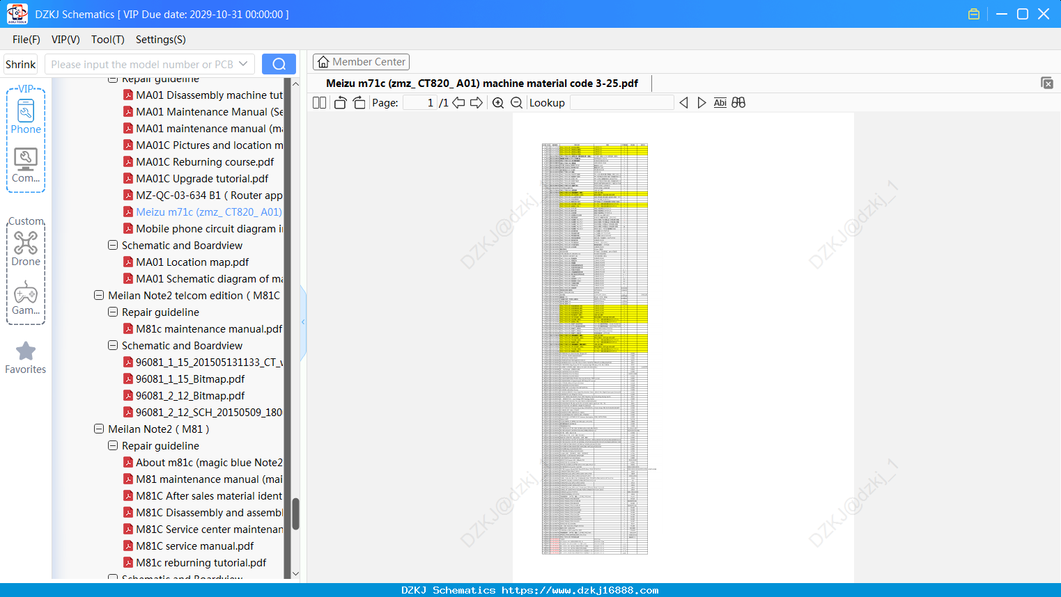The image size is (1061, 597).
Task: Zoom in on the PDF
Action: point(498,103)
